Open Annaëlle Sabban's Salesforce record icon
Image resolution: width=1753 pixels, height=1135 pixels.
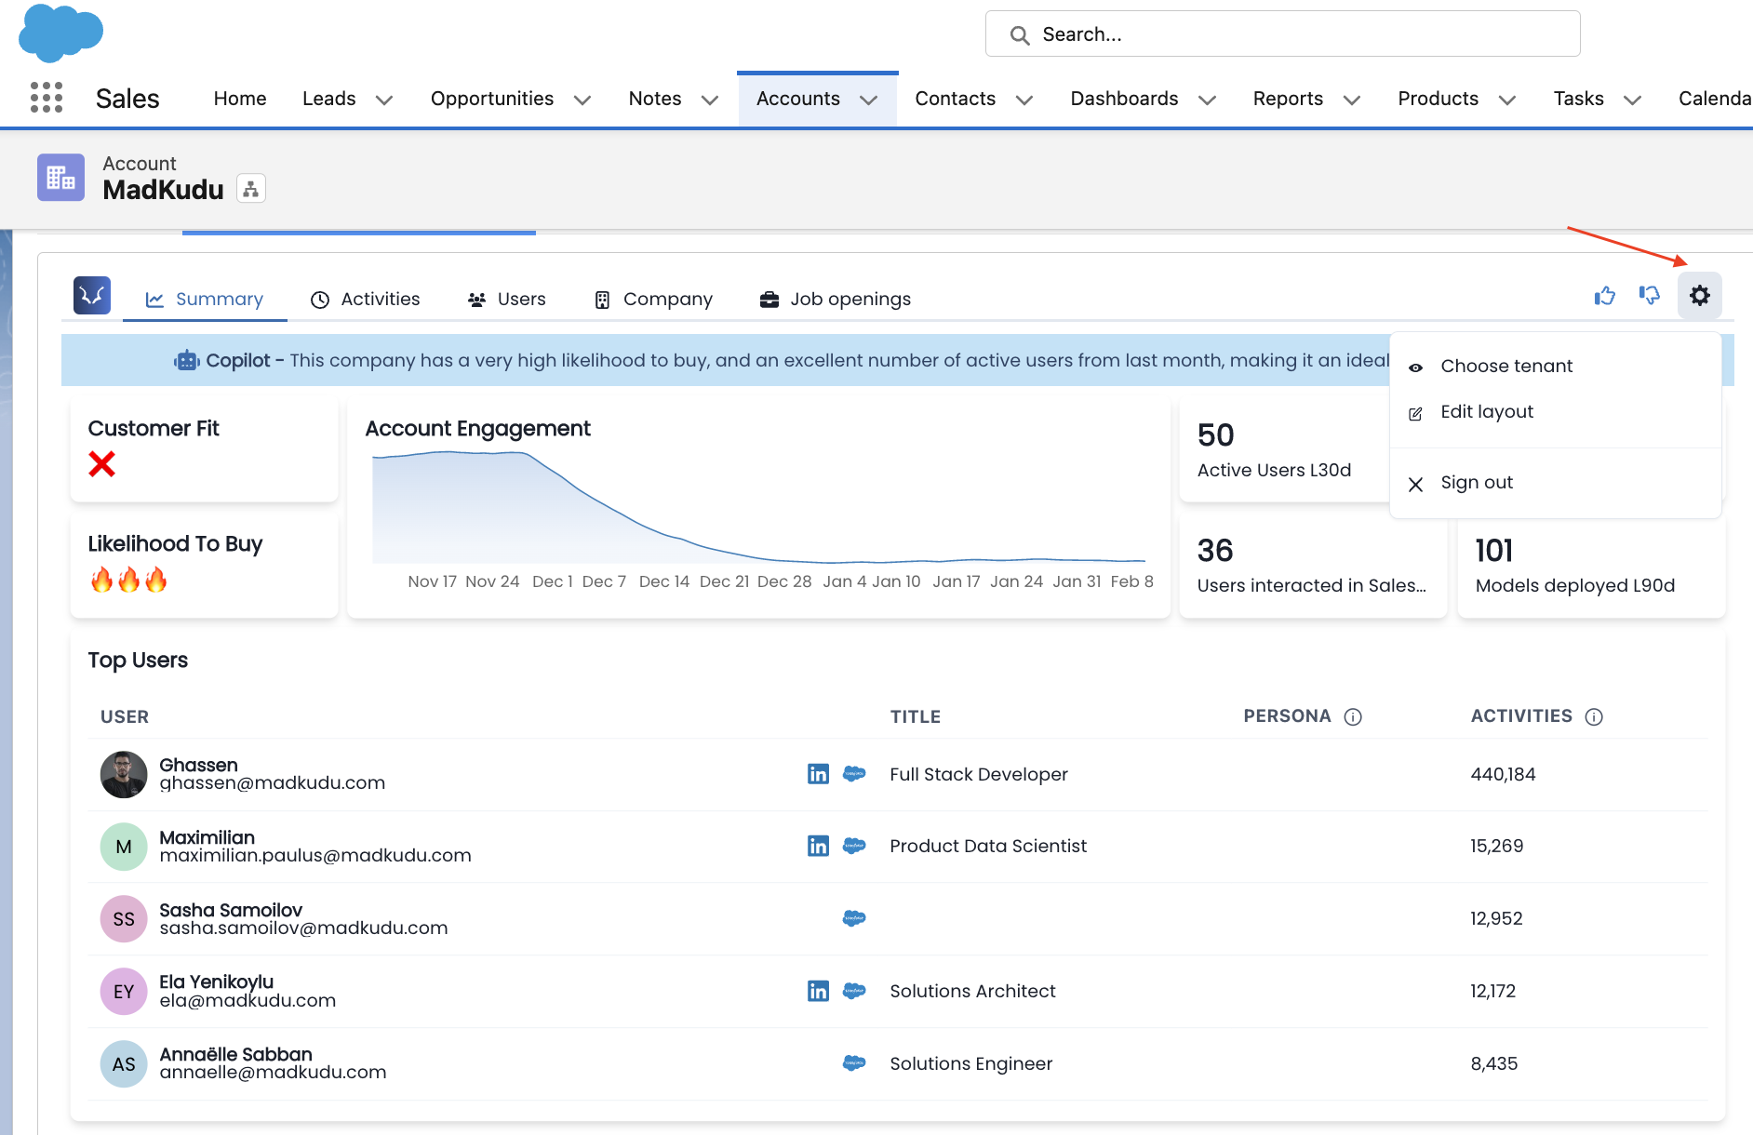854,1062
